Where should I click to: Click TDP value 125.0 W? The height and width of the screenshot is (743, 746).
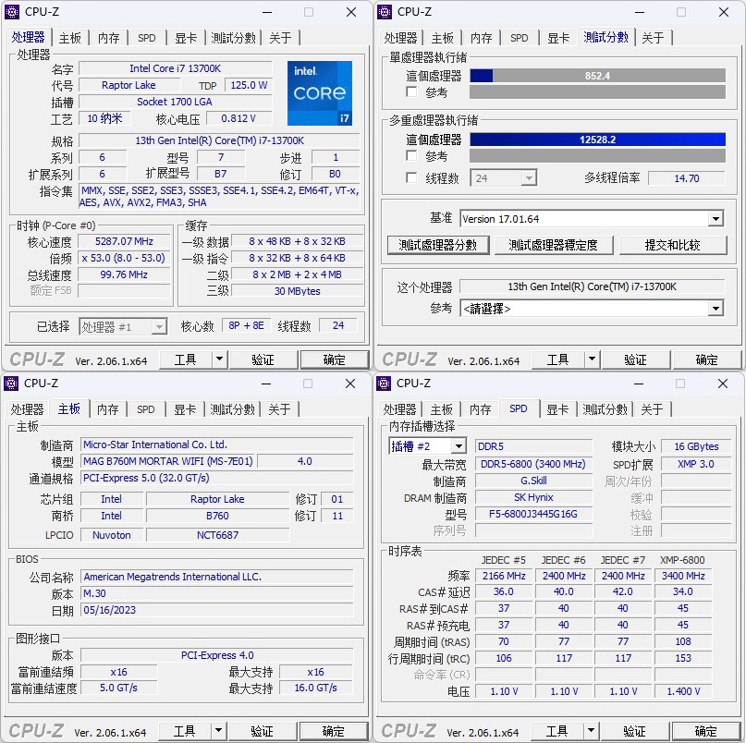249,85
